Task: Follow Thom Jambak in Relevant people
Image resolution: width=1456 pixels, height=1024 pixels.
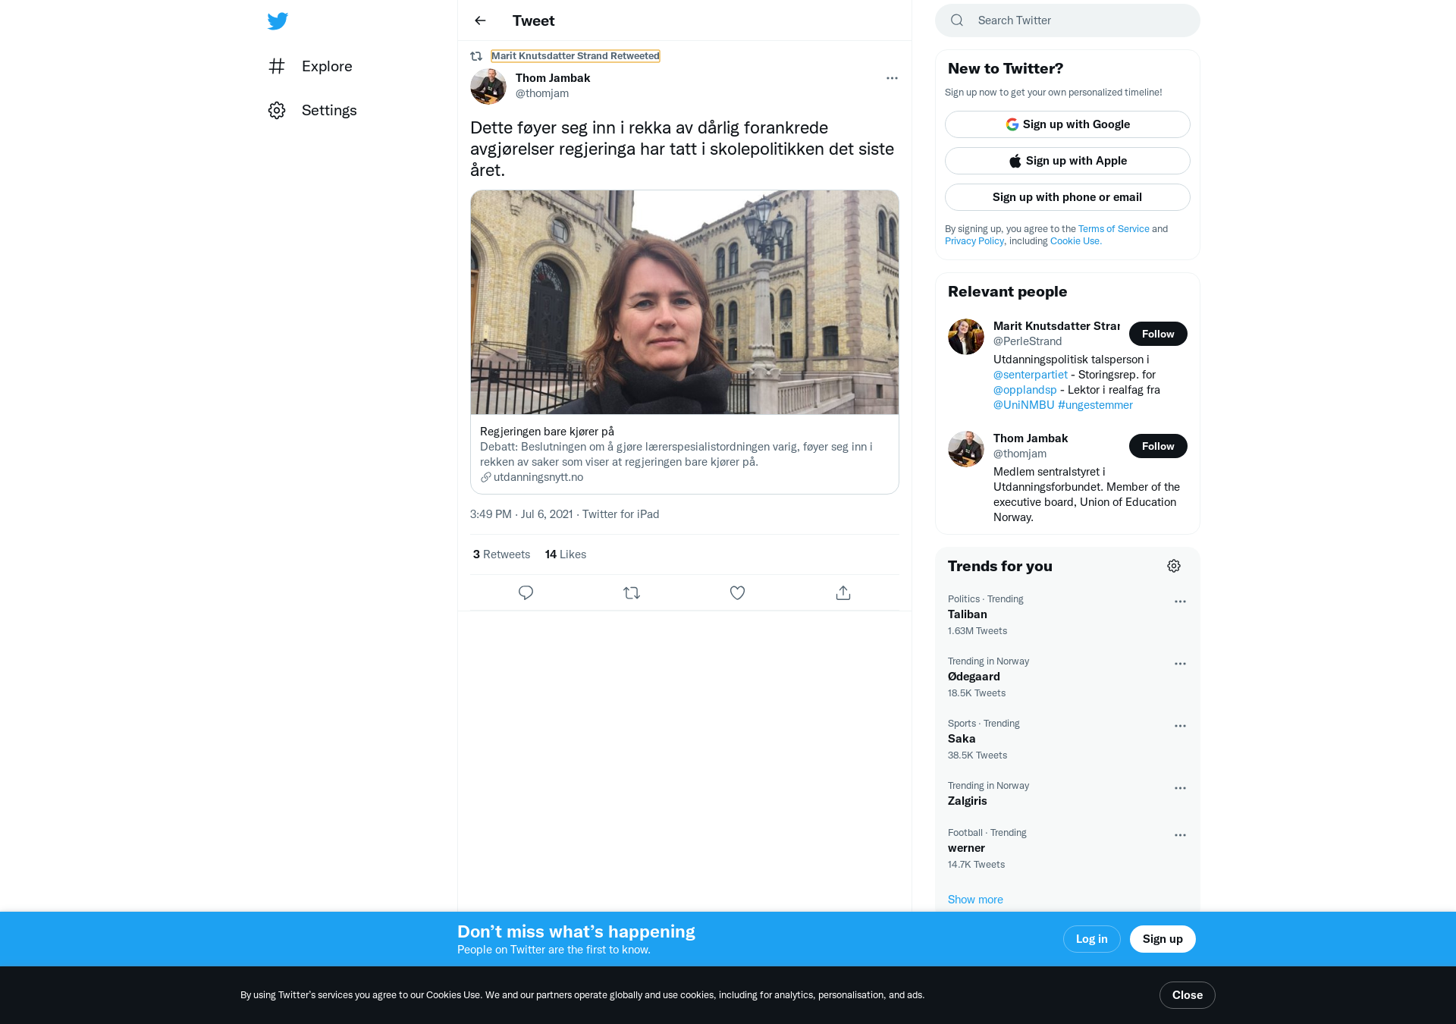Action: tap(1158, 446)
